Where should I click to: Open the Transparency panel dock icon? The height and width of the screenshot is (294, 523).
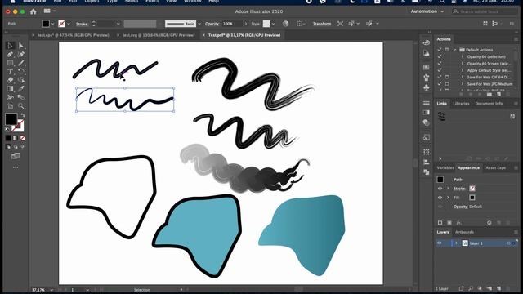(x=427, y=122)
